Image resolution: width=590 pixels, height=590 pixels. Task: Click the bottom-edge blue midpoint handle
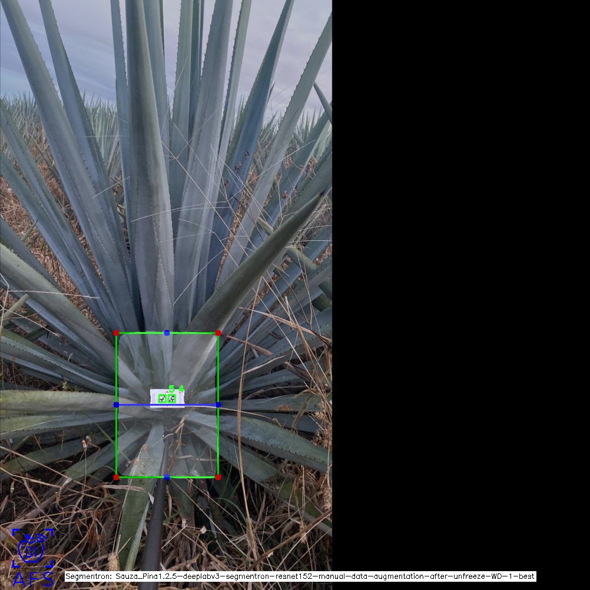pyautogui.click(x=167, y=477)
